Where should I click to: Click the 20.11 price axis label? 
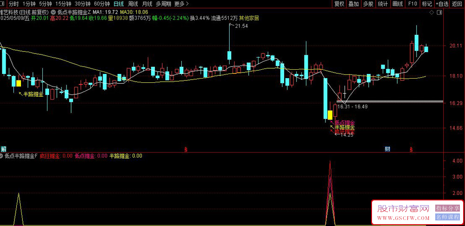point(455,46)
